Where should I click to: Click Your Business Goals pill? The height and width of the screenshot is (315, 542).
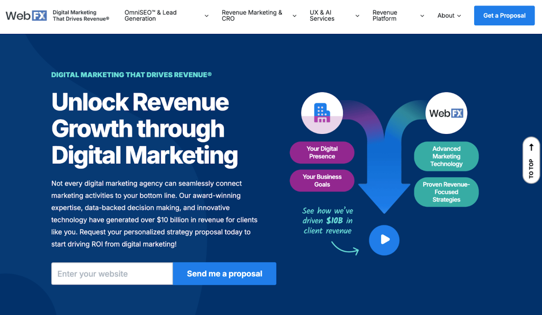coord(322,181)
